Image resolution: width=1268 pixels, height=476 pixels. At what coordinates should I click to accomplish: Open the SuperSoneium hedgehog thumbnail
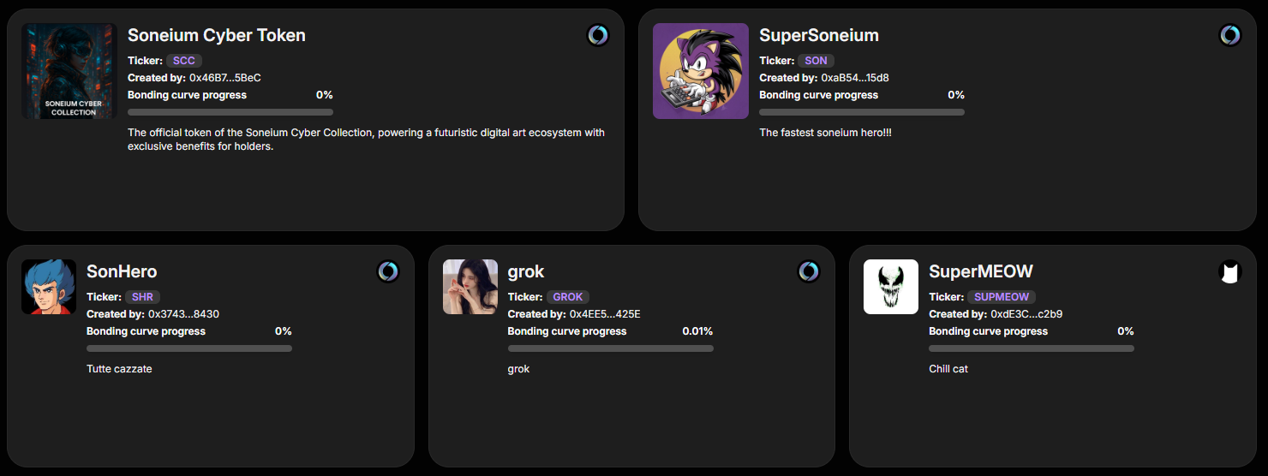[x=701, y=71]
